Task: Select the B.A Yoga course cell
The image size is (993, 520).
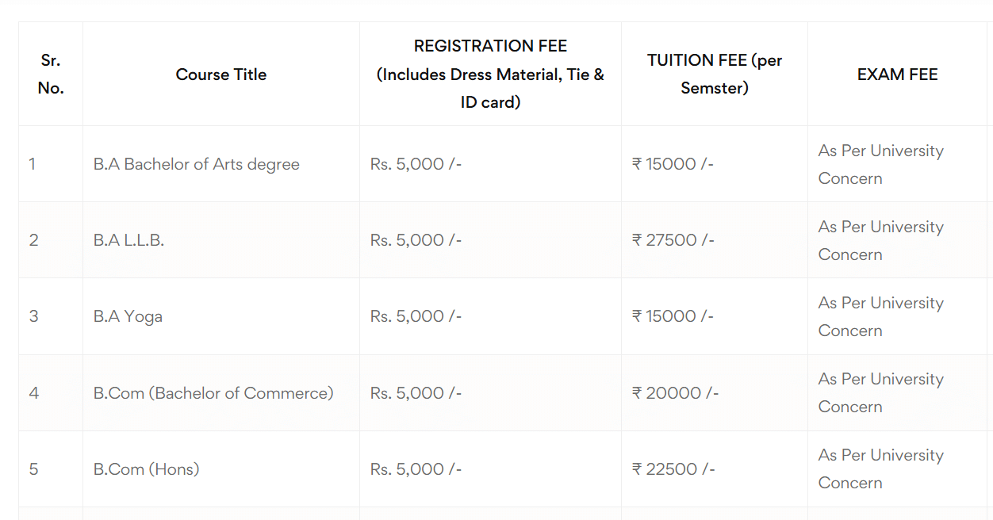Action: (128, 316)
